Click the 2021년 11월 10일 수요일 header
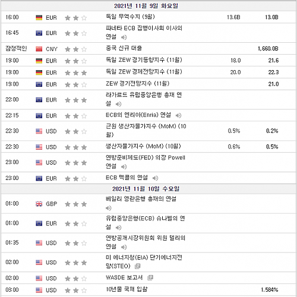The width and height of the screenshot is (297, 297). 146,189
